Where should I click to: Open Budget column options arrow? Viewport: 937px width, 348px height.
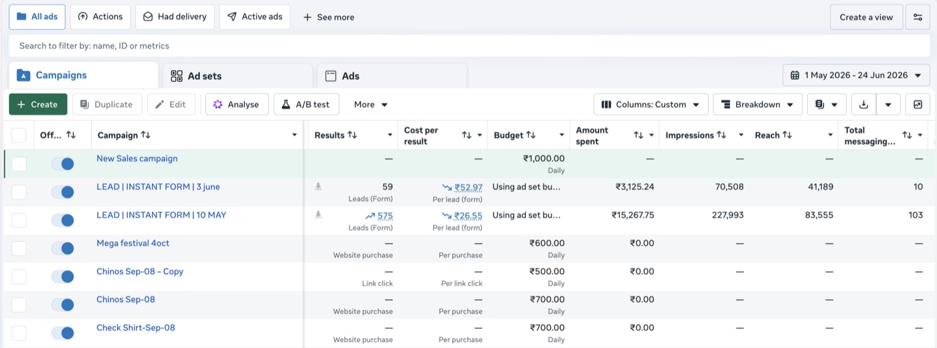562,135
